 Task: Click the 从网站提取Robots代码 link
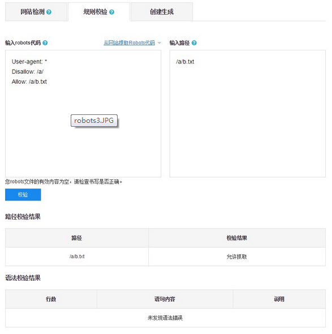point(129,43)
